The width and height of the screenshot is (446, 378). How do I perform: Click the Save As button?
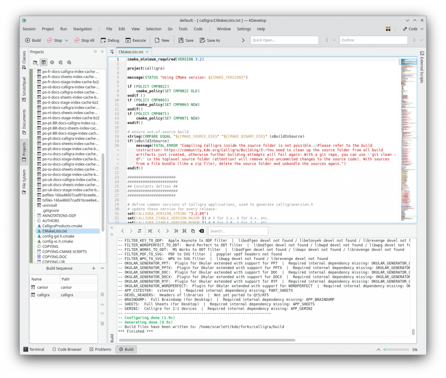[210, 40]
